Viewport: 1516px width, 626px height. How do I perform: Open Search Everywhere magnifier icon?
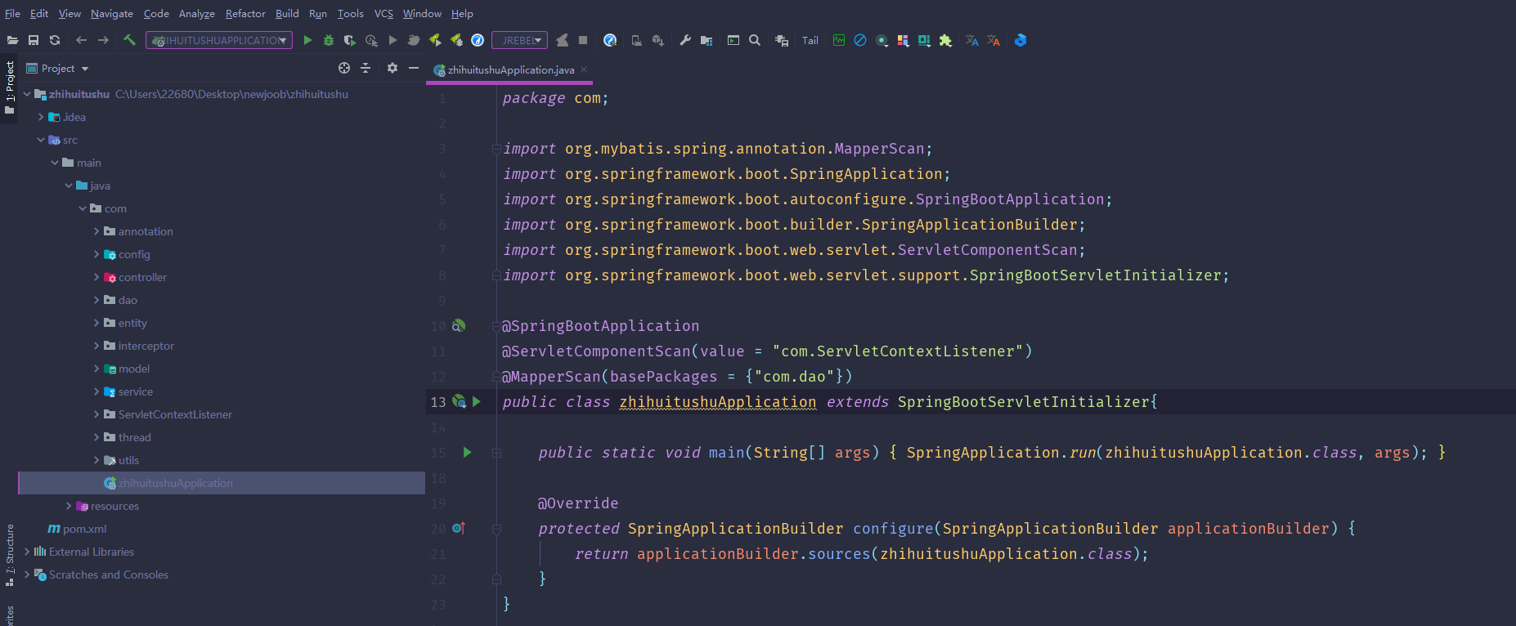tap(755, 40)
